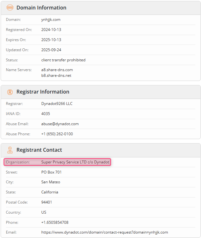201x238 pixels.
Task: Click the registrant person icon
Action: [x=10, y=150]
